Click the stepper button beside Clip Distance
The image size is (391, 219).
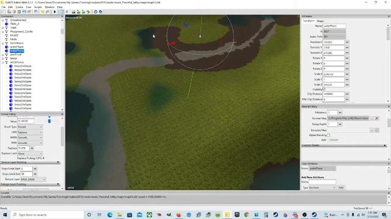[347, 94]
